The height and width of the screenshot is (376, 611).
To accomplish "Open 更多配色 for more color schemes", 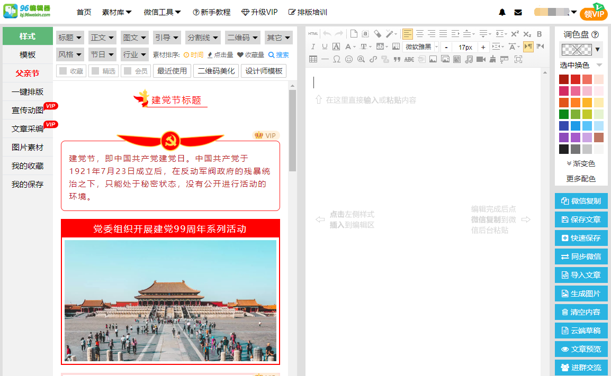I will (581, 179).
